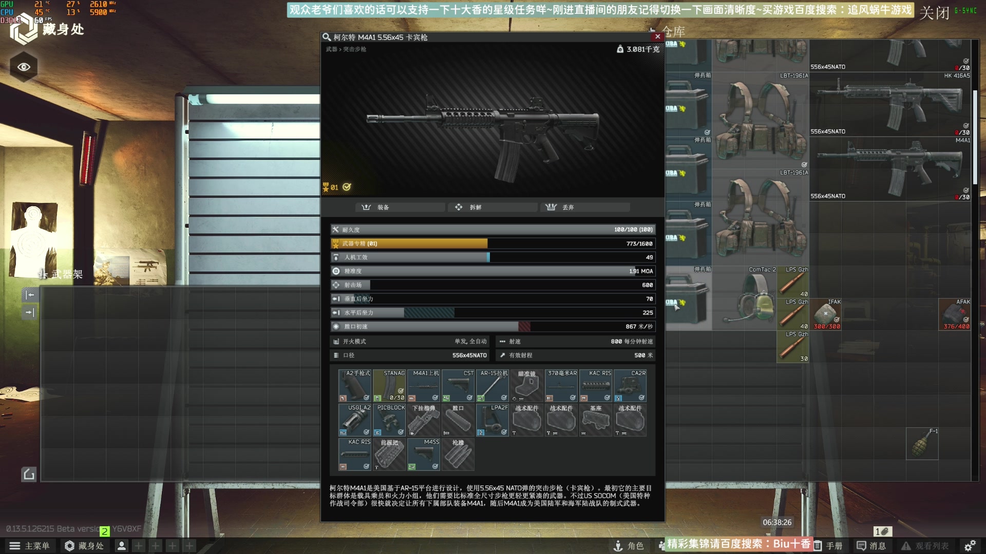
Task: Click the eye visibility icon in hideout
Action: (24, 67)
